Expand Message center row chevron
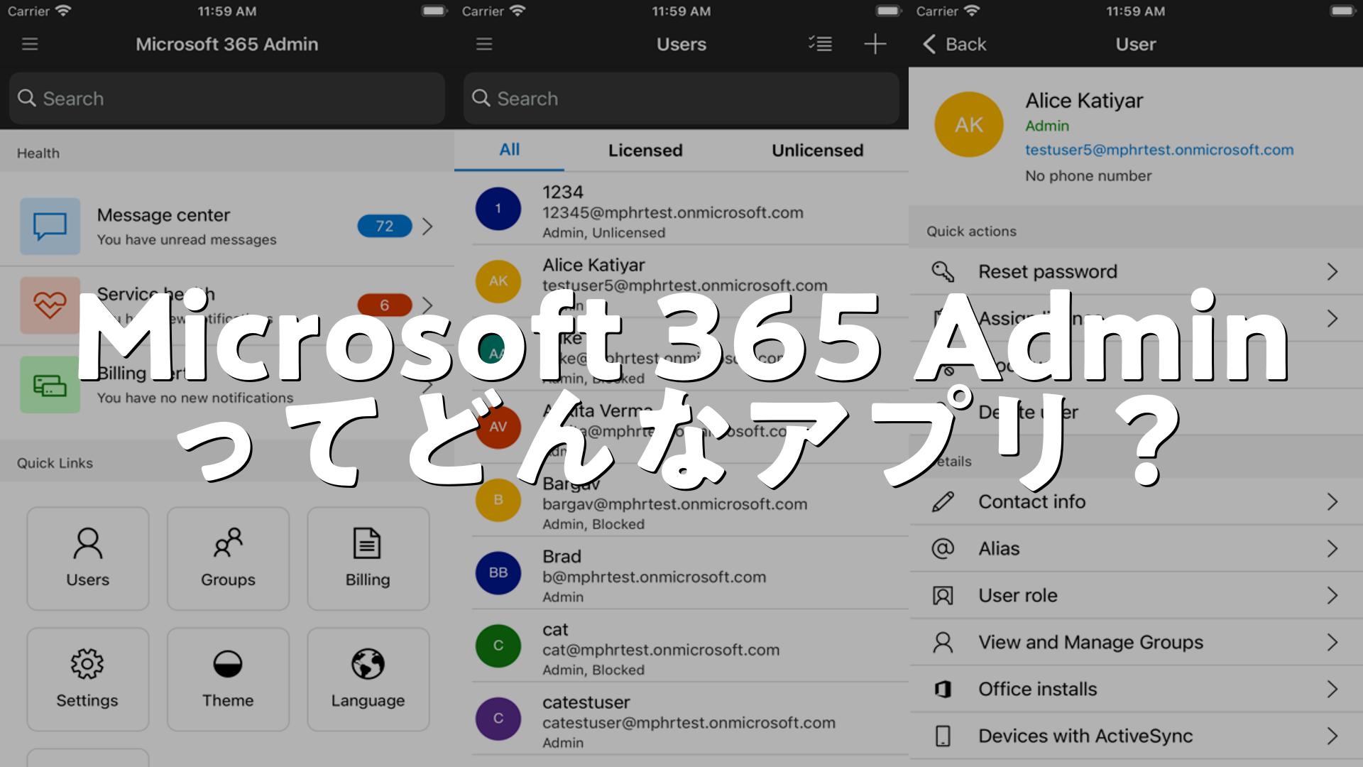Screen dimensions: 1363x767 pyautogui.click(x=427, y=227)
